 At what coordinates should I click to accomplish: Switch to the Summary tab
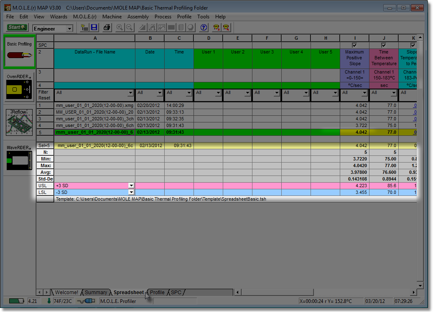[96, 292]
